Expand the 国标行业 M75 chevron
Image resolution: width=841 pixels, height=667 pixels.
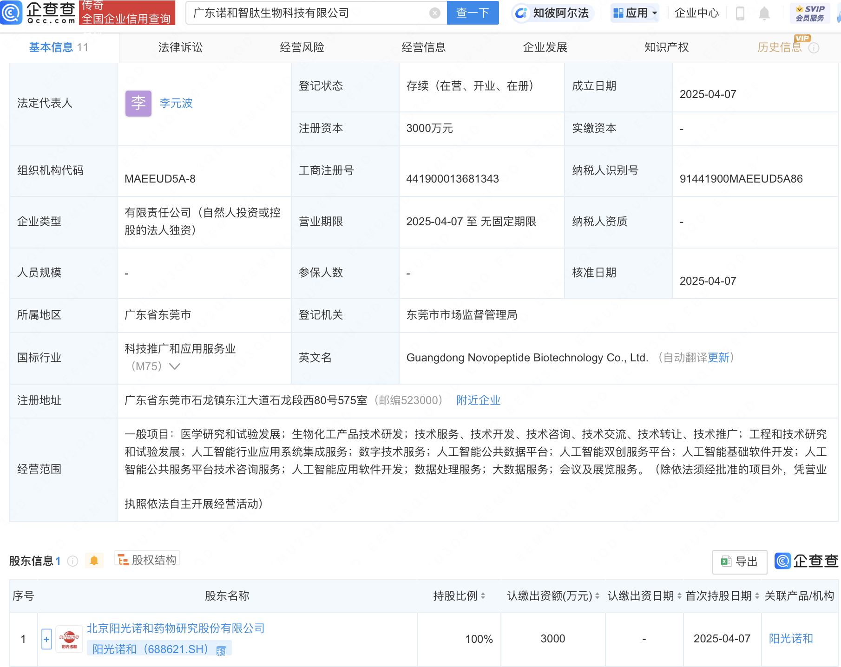coord(175,366)
